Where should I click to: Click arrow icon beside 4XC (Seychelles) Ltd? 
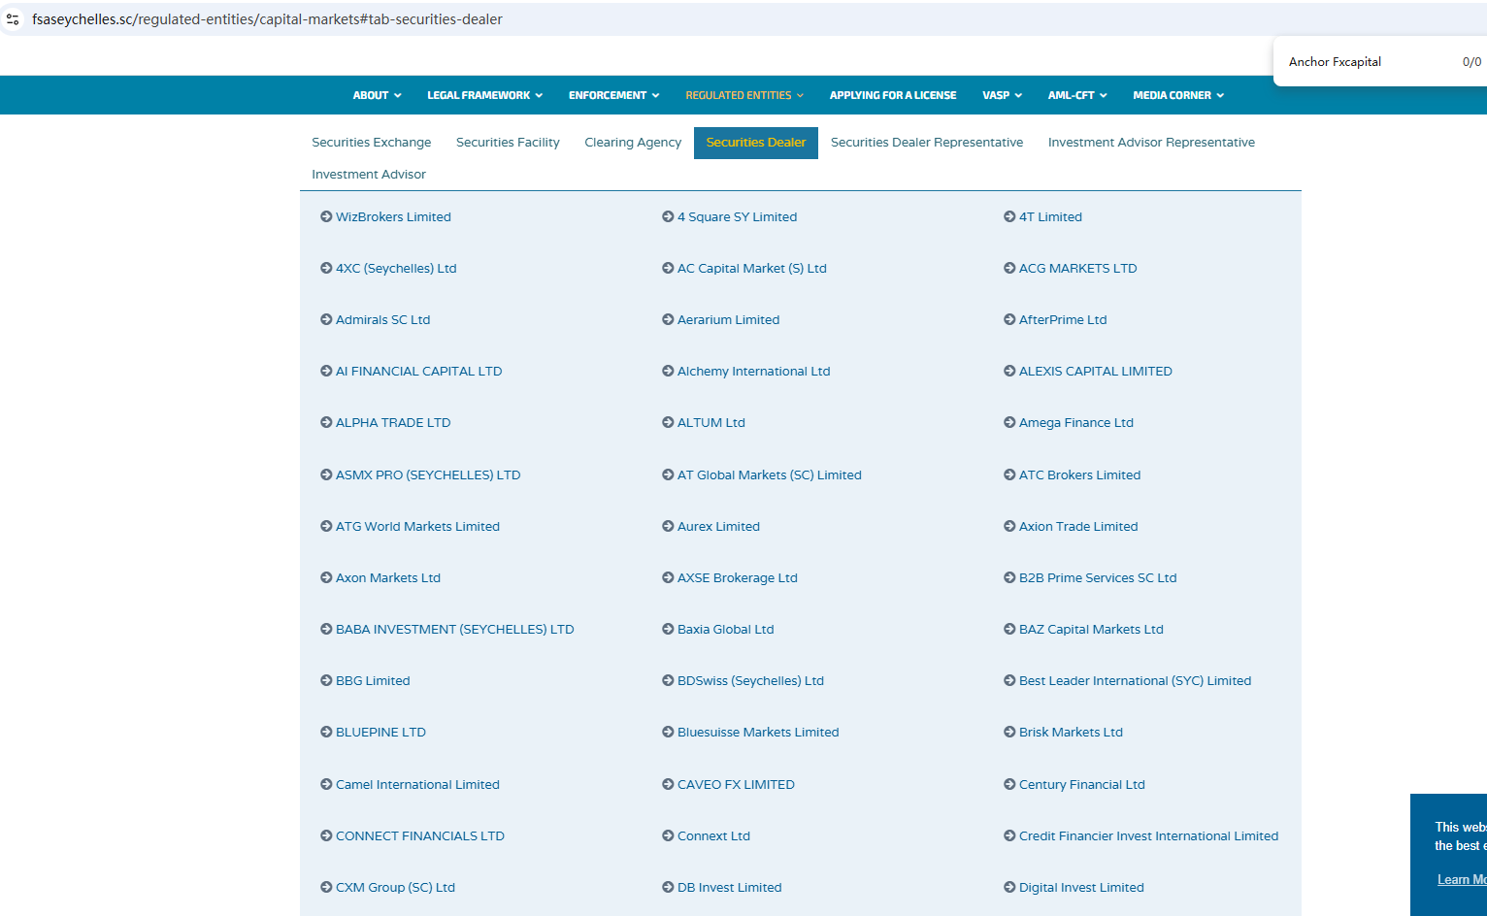click(326, 268)
